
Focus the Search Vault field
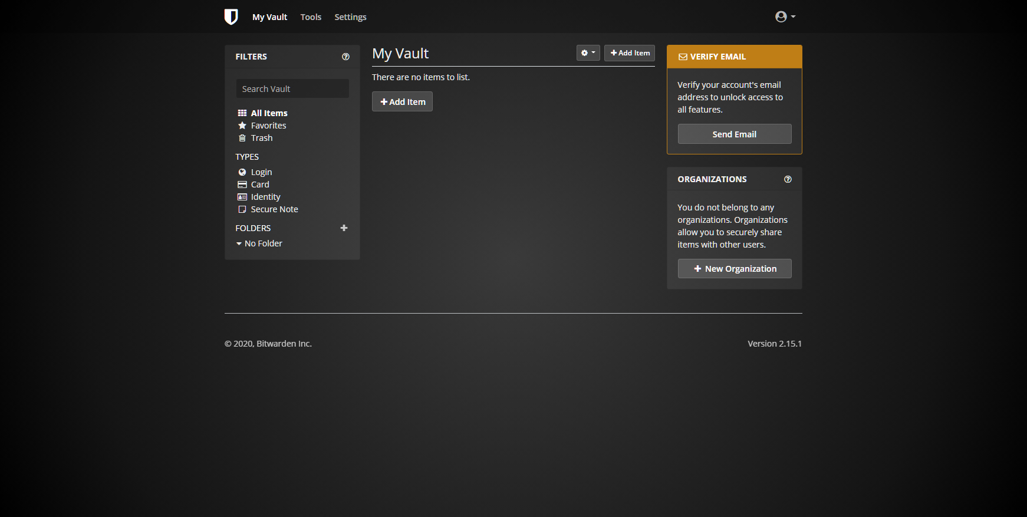pyautogui.click(x=292, y=89)
